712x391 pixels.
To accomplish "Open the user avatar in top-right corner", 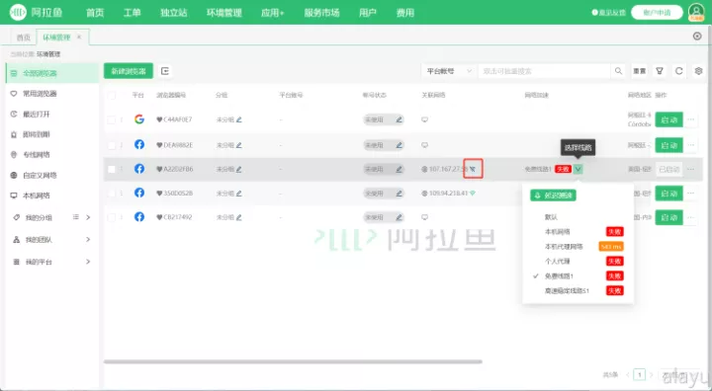I will (x=696, y=12).
